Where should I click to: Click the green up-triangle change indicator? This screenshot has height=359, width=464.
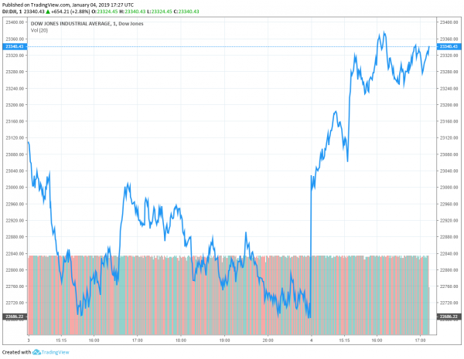[48, 12]
